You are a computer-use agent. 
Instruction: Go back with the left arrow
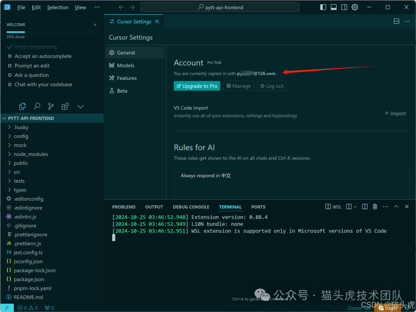pos(121,7)
